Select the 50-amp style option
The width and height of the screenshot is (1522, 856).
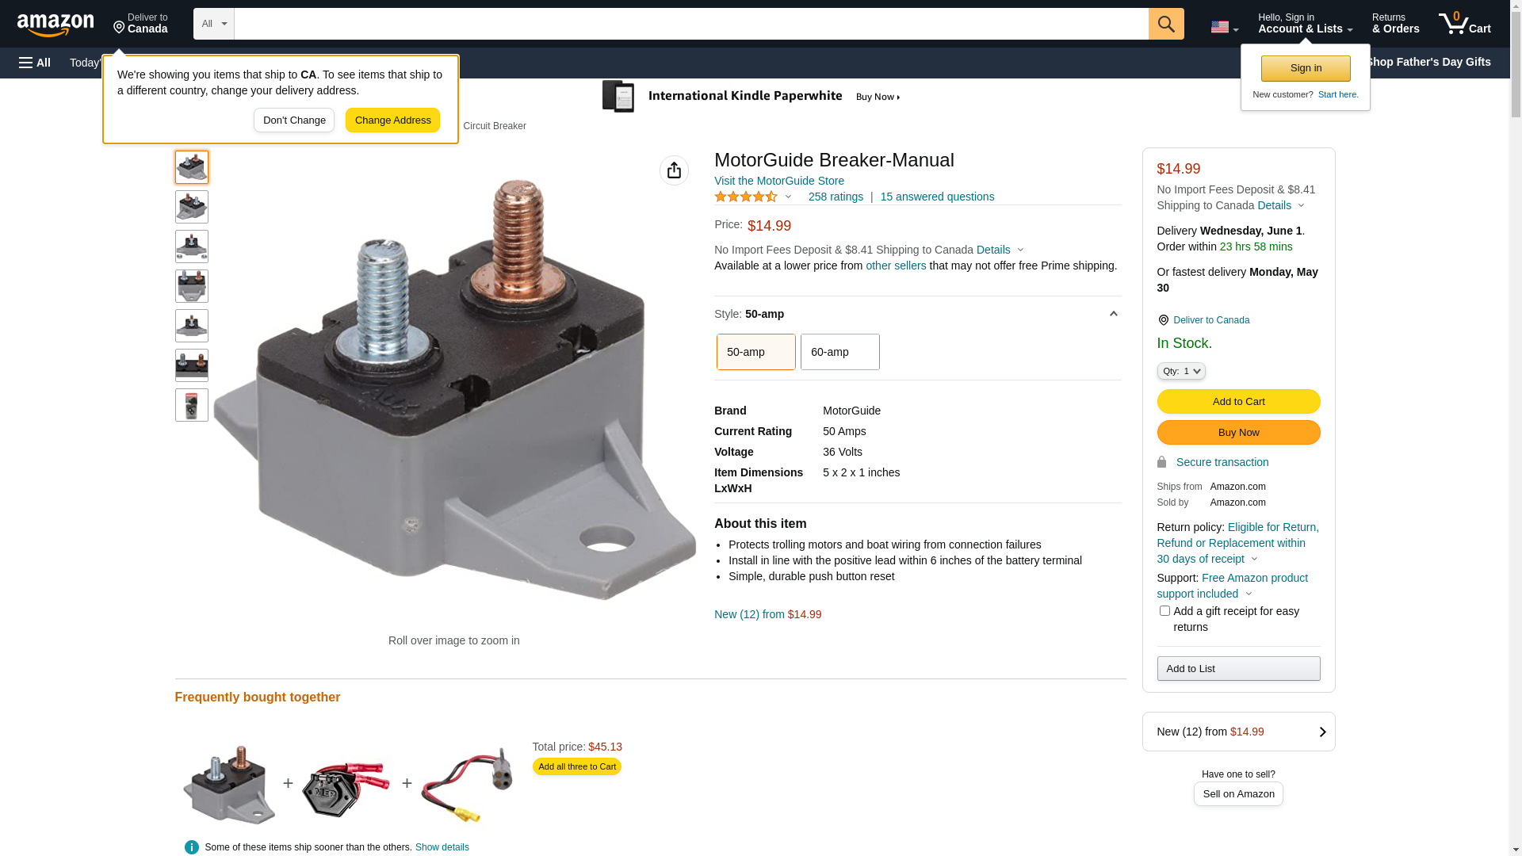pos(756,352)
